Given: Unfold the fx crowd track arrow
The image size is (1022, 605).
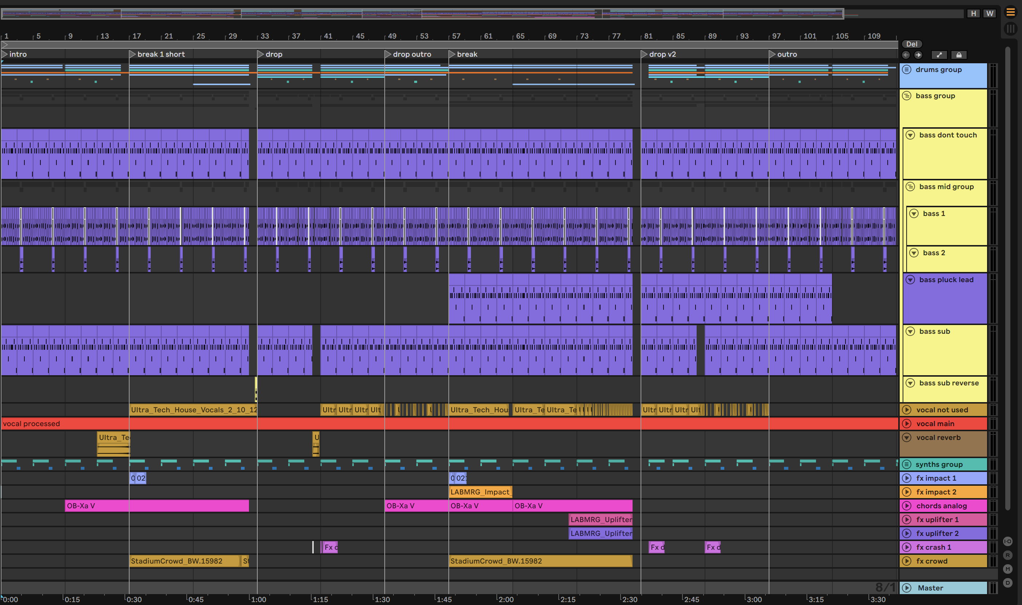Looking at the screenshot, I should pos(907,561).
